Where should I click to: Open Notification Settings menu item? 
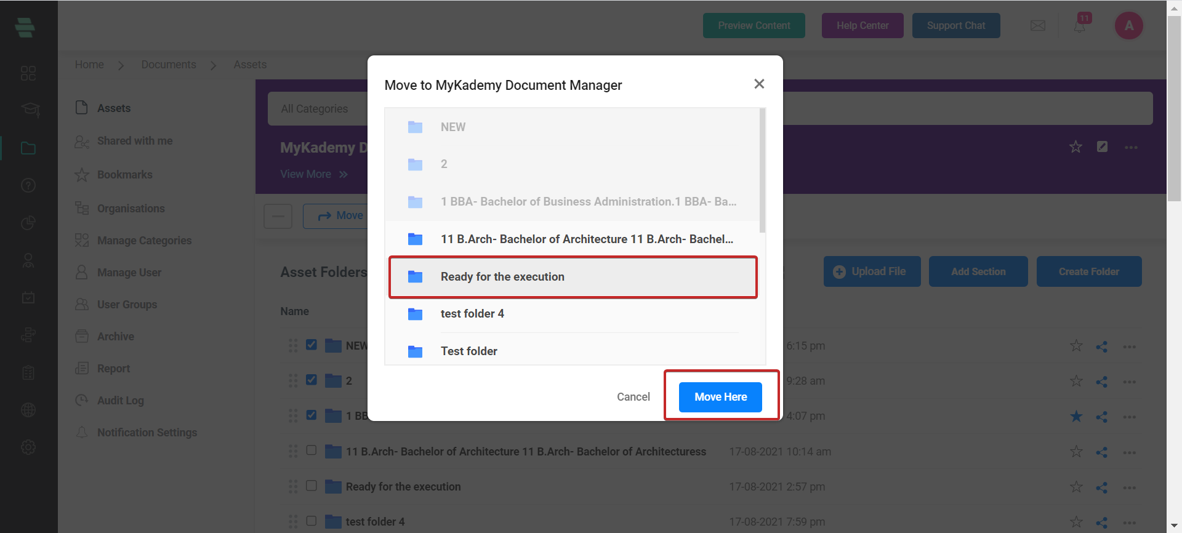click(136, 433)
